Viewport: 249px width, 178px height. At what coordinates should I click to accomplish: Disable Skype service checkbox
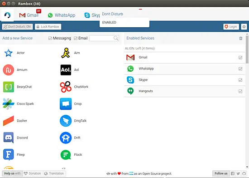(x=240, y=80)
